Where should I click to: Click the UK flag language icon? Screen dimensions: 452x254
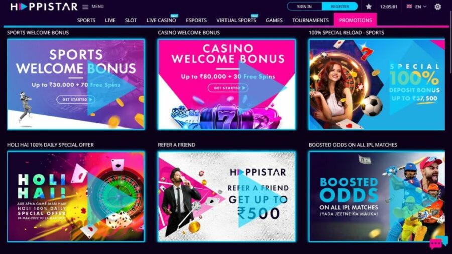tap(409, 6)
